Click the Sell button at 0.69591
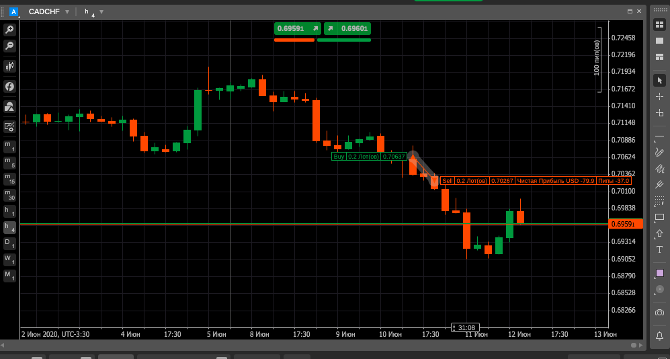Image resolution: width=670 pixels, height=359 pixels. 298,29
